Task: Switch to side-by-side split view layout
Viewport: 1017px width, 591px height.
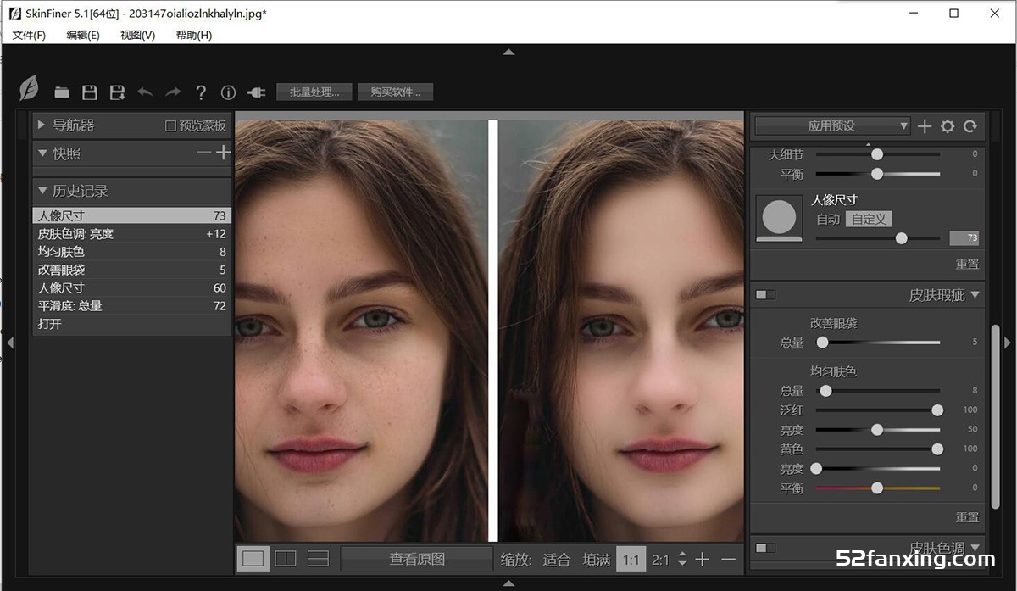Action: point(286,558)
